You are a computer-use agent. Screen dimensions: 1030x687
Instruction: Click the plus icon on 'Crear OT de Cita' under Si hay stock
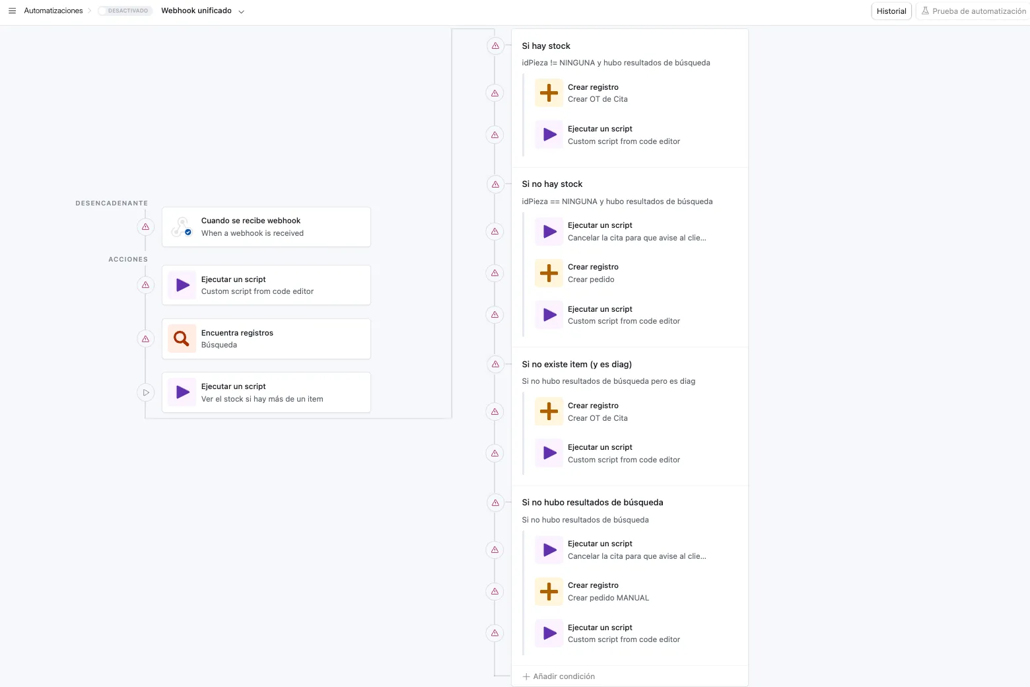click(548, 92)
